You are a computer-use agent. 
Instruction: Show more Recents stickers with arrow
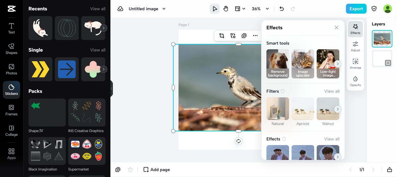coord(104,28)
